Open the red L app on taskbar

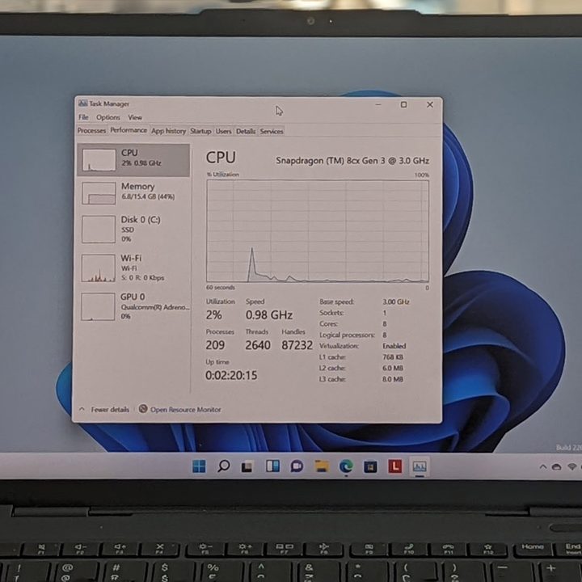[x=395, y=466]
